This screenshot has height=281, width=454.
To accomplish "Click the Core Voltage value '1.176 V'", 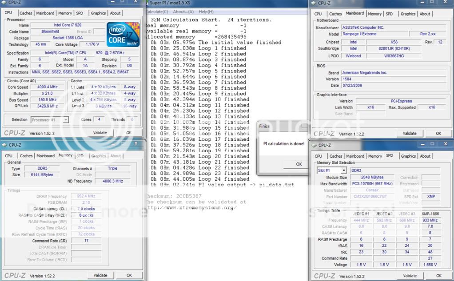I will tap(92, 44).
